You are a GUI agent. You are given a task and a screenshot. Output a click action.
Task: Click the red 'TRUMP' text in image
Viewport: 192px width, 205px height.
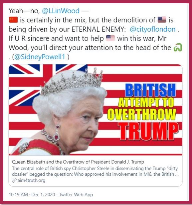click(148, 131)
